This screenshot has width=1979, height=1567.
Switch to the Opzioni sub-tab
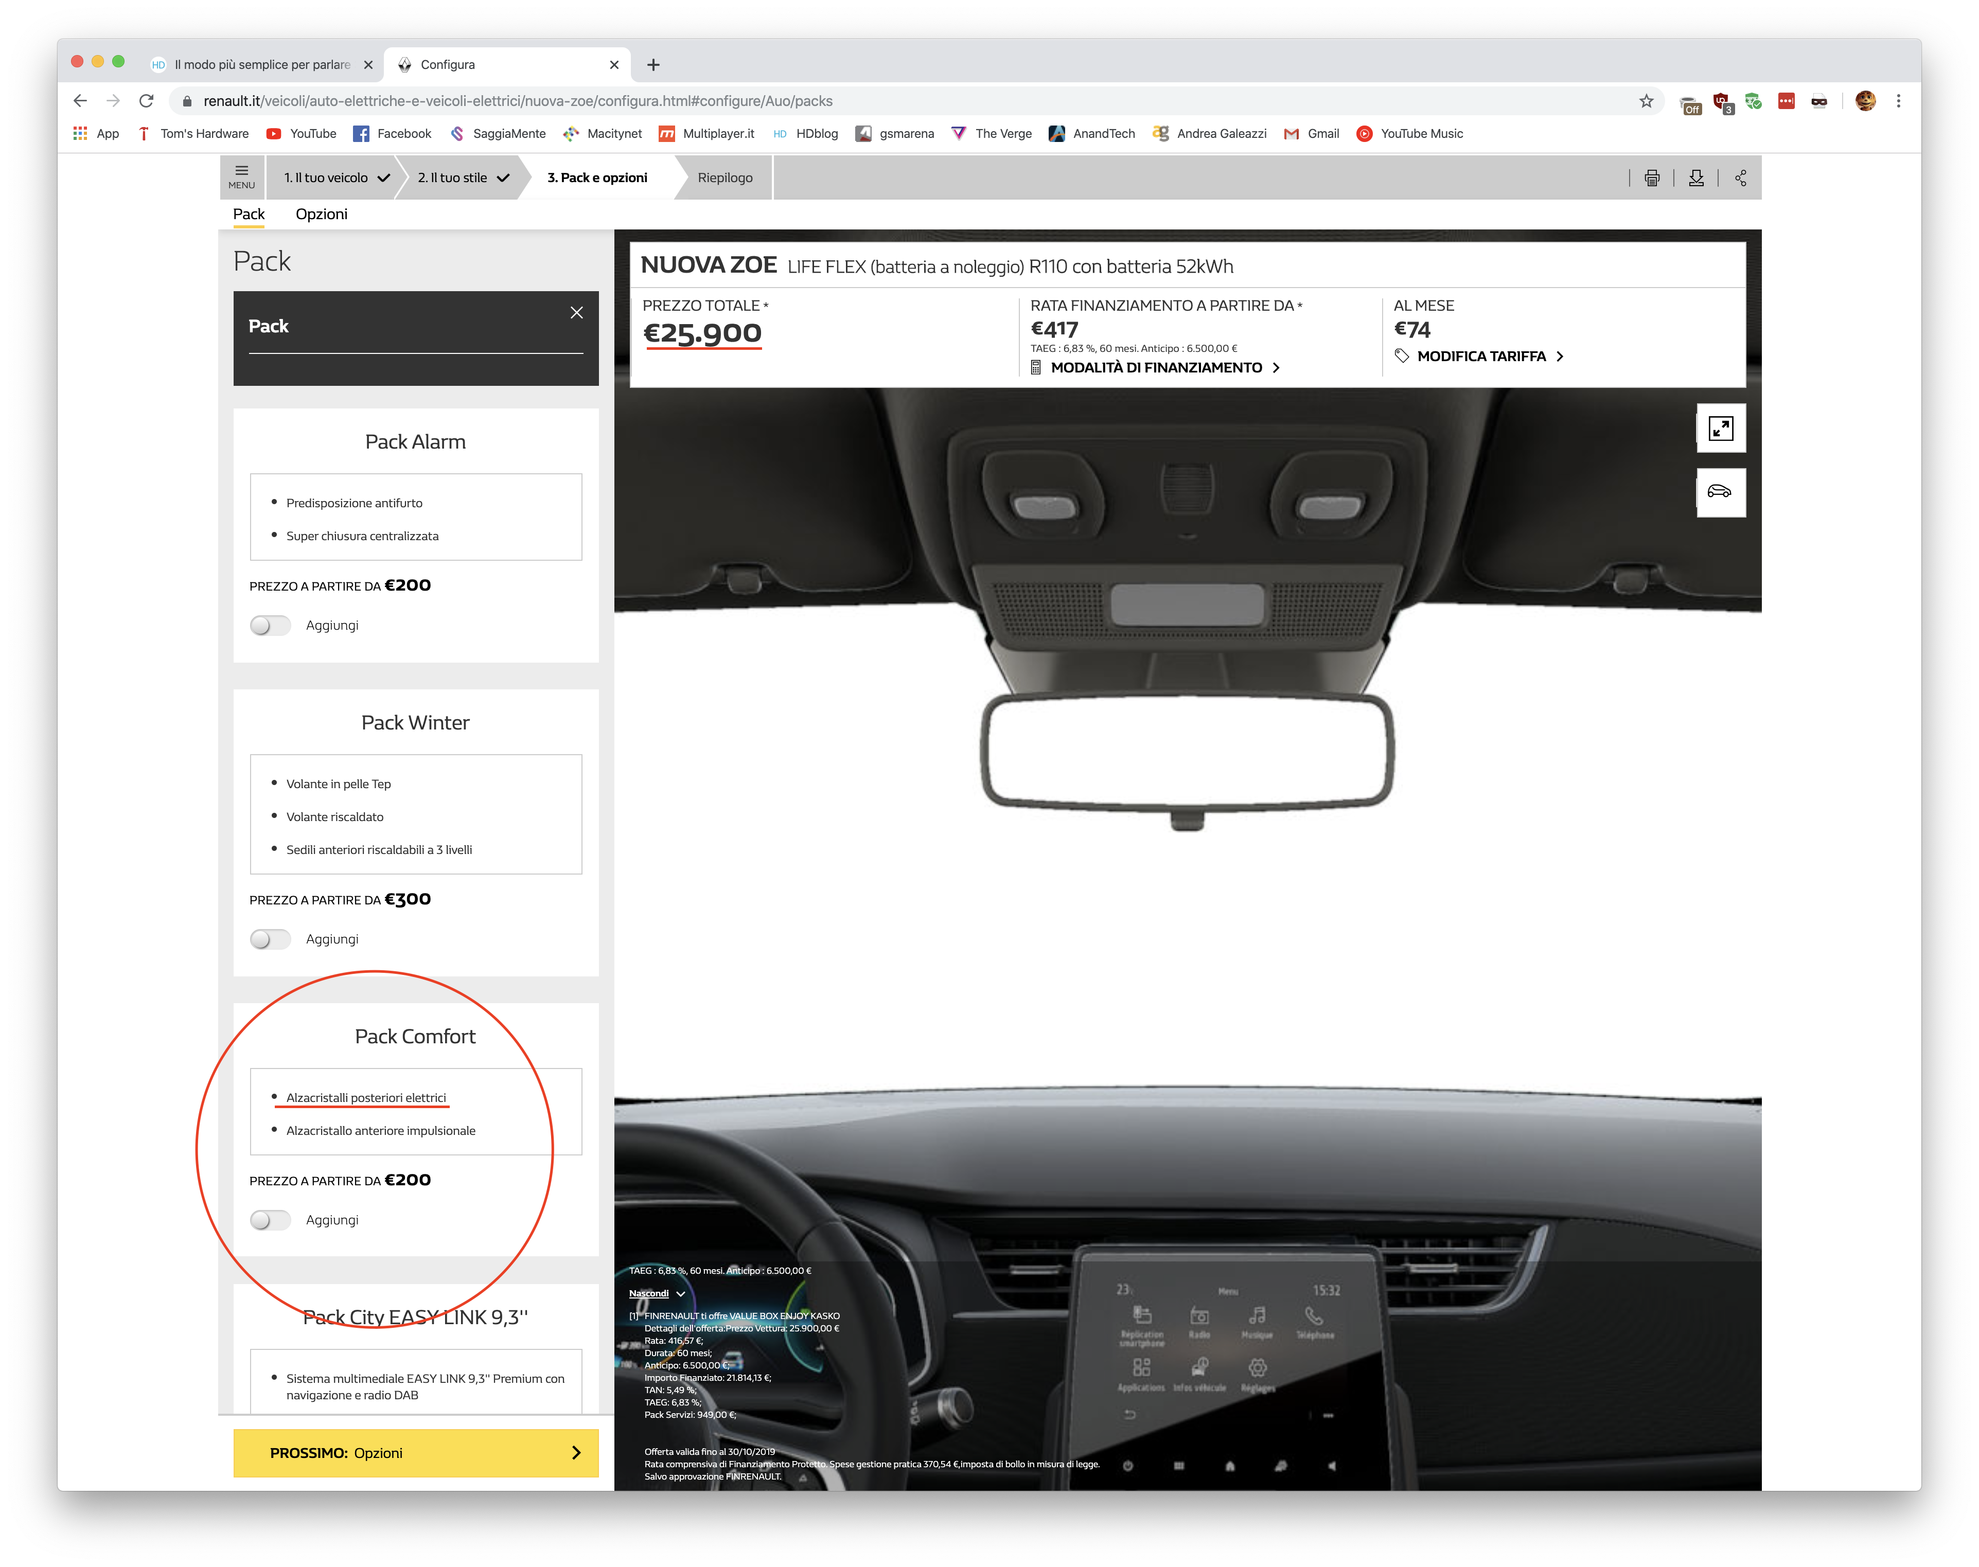pyautogui.click(x=321, y=215)
